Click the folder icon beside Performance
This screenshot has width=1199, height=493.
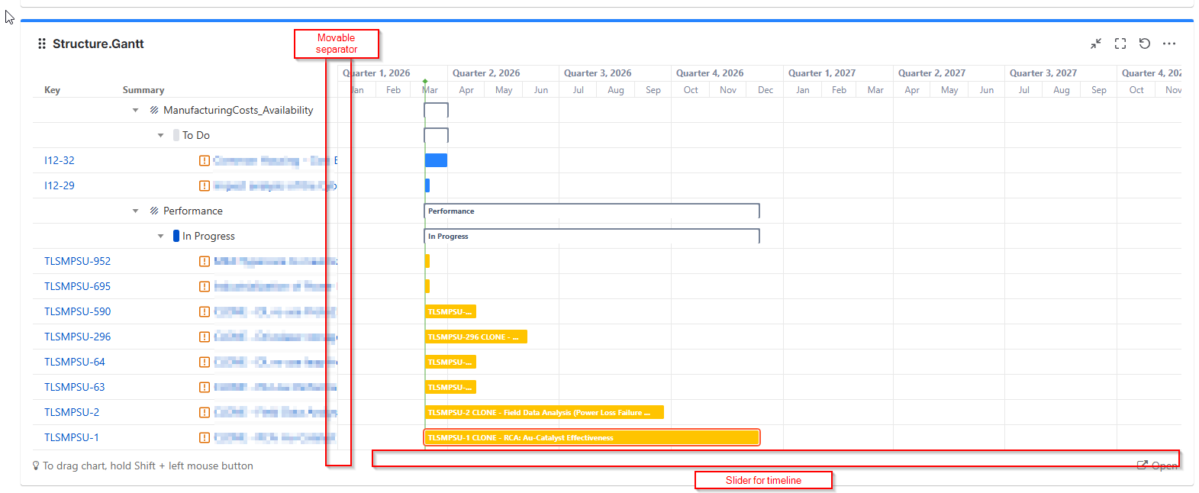(x=154, y=211)
